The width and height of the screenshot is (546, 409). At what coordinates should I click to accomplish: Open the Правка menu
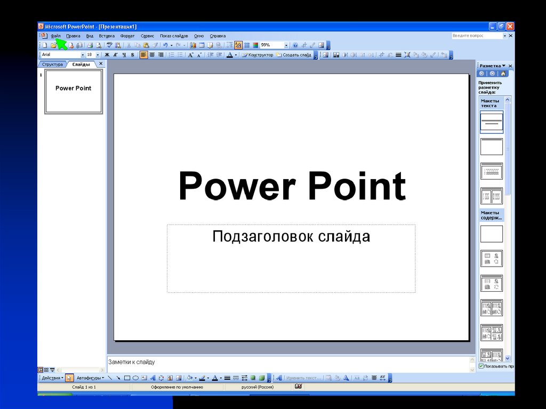[73, 36]
